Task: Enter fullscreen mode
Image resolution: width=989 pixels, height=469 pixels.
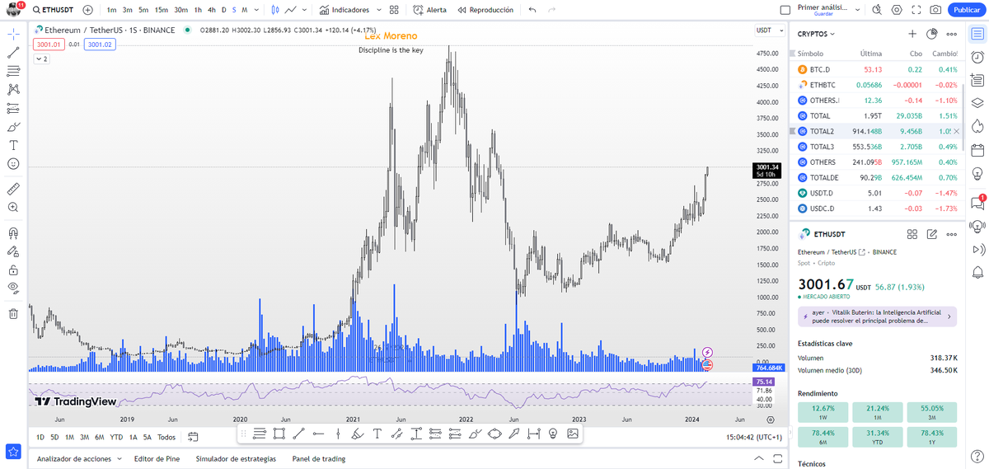Action: (916, 10)
